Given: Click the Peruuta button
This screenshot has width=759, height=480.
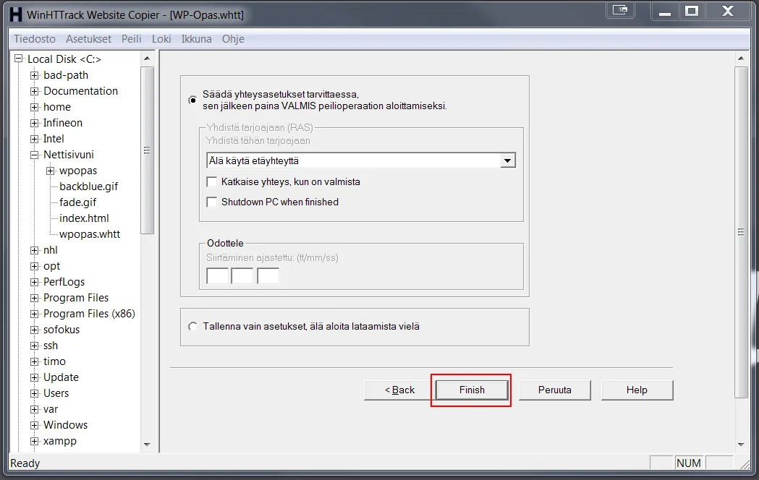Looking at the screenshot, I should (x=555, y=390).
